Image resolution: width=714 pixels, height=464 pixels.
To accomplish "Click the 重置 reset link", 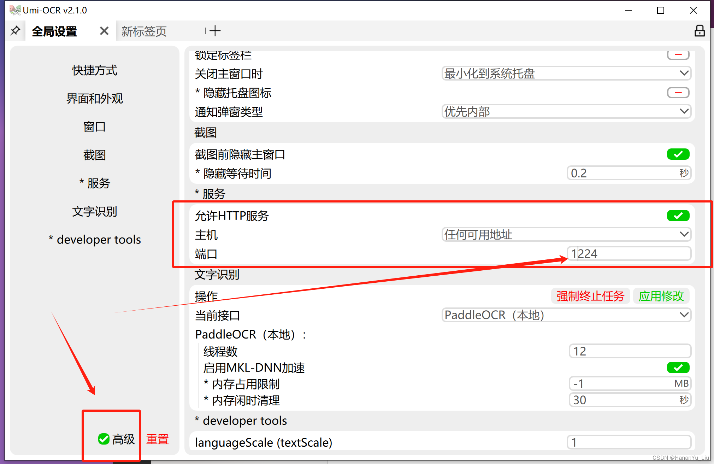I will point(158,439).
